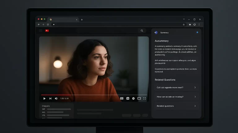
Task: Switch to theater mode view
Action: coord(139,99)
